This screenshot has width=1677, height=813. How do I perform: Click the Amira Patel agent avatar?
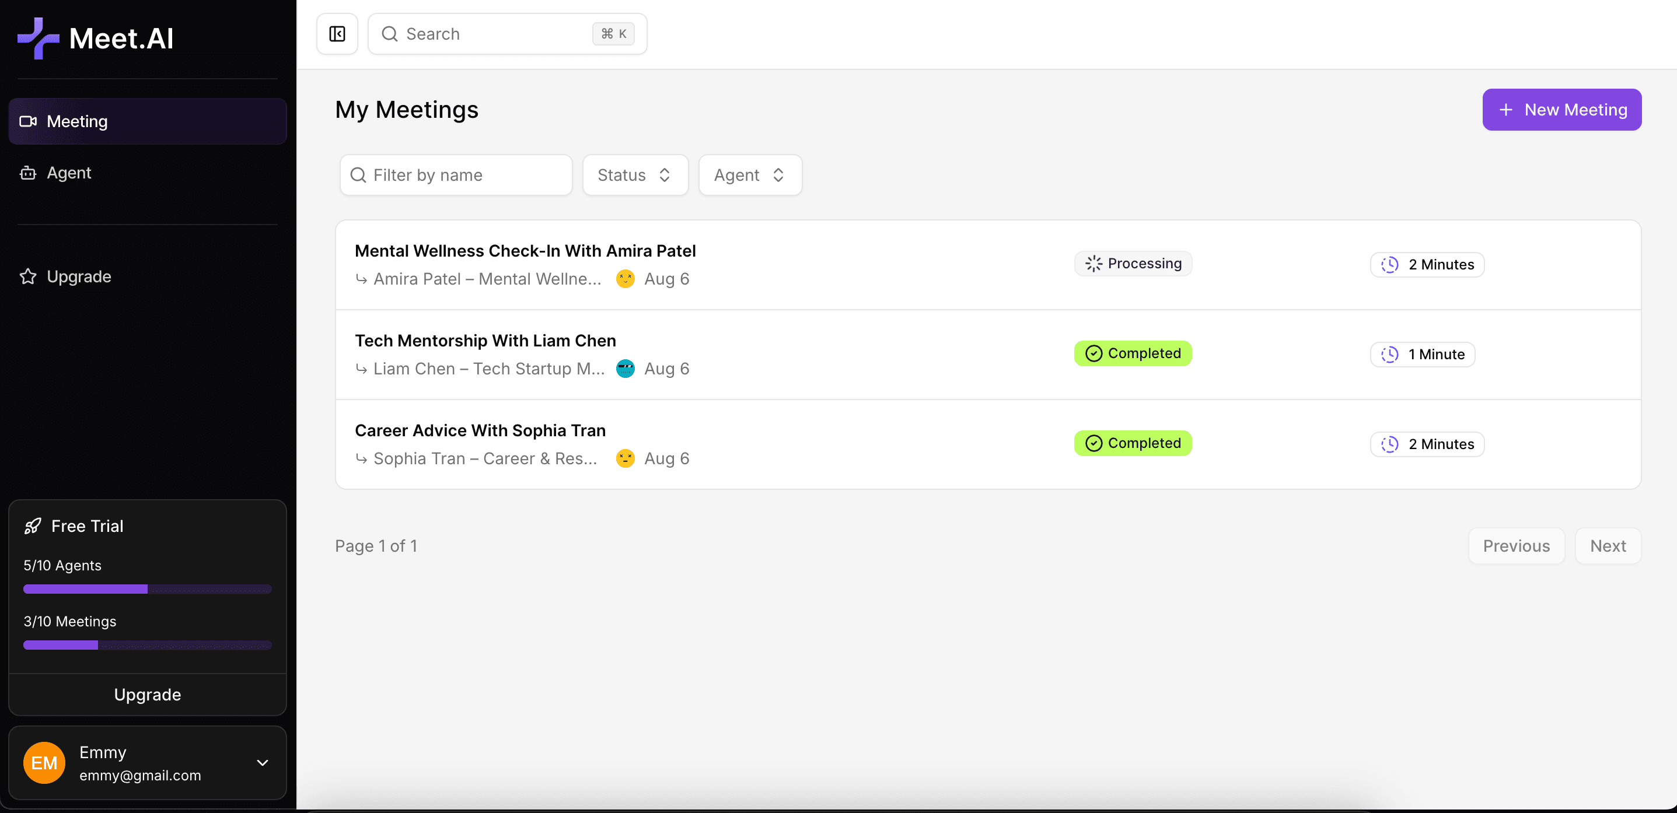[x=625, y=279]
